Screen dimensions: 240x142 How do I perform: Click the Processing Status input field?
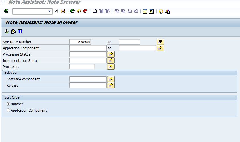[x=88, y=54]
